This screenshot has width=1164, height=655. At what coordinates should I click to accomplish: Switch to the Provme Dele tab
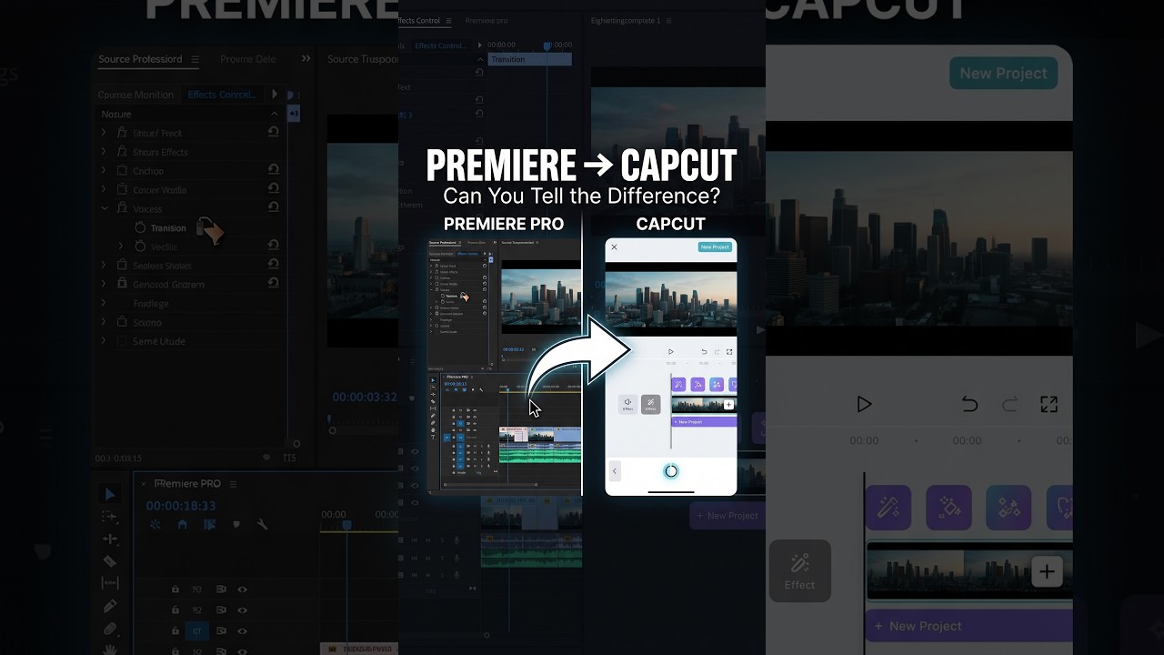coord(247,59)
